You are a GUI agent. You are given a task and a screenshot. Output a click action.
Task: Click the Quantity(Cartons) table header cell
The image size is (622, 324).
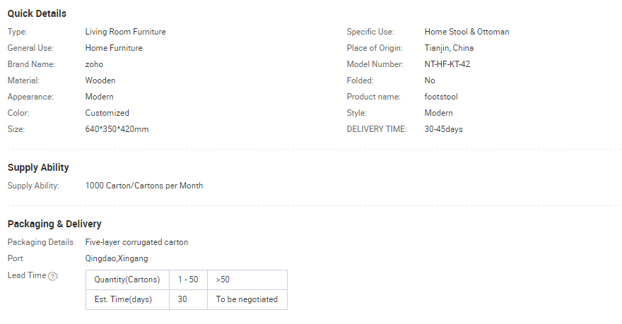pos(127,280)
